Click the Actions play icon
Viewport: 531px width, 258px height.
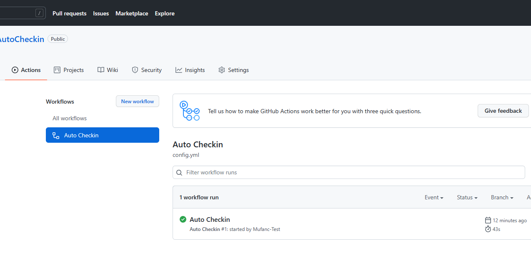[x=15, y=70]
